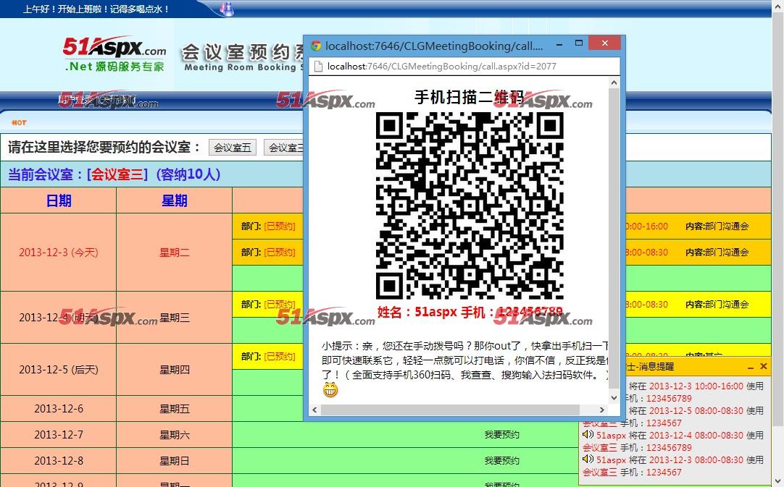
Task: Open 已预约 link in 2013-12-3's 08:00-08:30 row
Action: point(280,253)
